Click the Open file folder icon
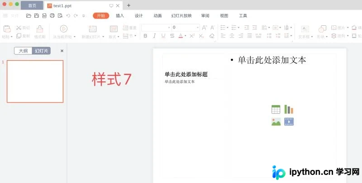The image size is (362, 183). click(29, 16)
